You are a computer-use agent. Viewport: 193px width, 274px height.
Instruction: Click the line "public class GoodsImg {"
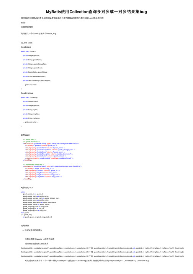tap(29, 98)
